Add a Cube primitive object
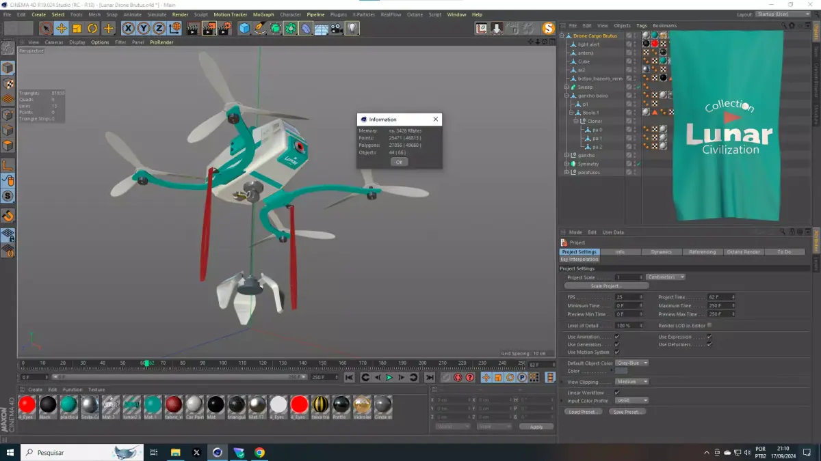Image resolution: width=821 pixels, height=461 pixels. point(244,28)
